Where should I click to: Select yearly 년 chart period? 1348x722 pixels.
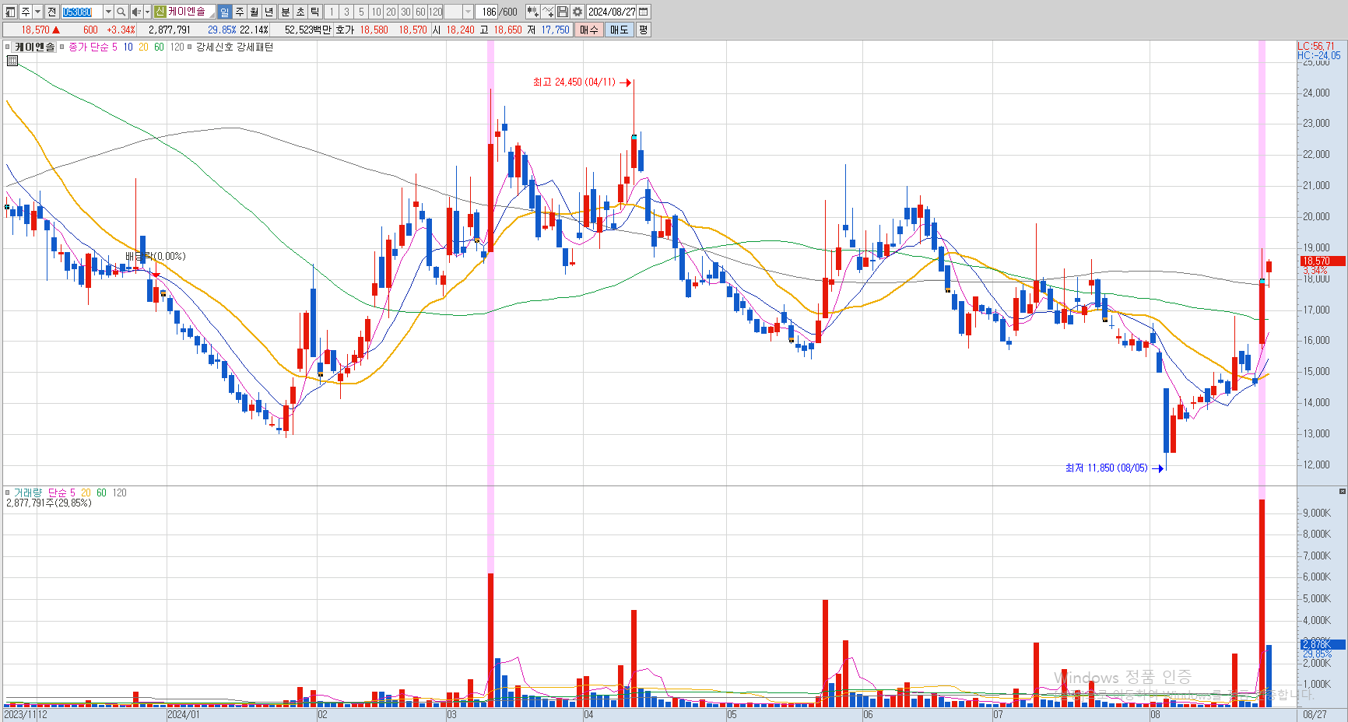269,12
